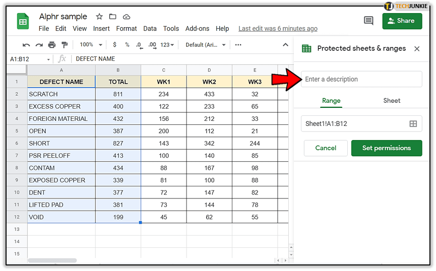Click the undo arrow icon

tap(26, 45)
